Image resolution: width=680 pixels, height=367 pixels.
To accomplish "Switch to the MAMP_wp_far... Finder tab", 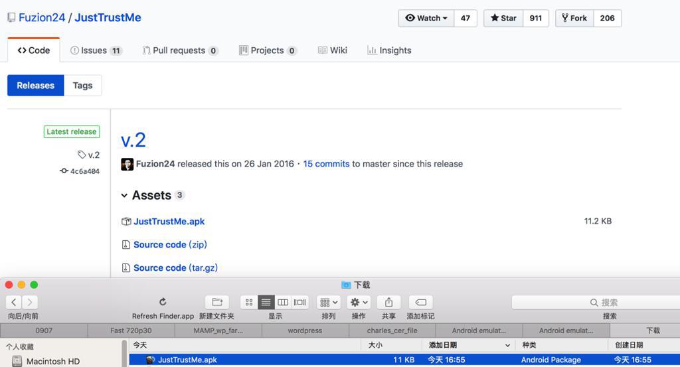I will point(218,330).
